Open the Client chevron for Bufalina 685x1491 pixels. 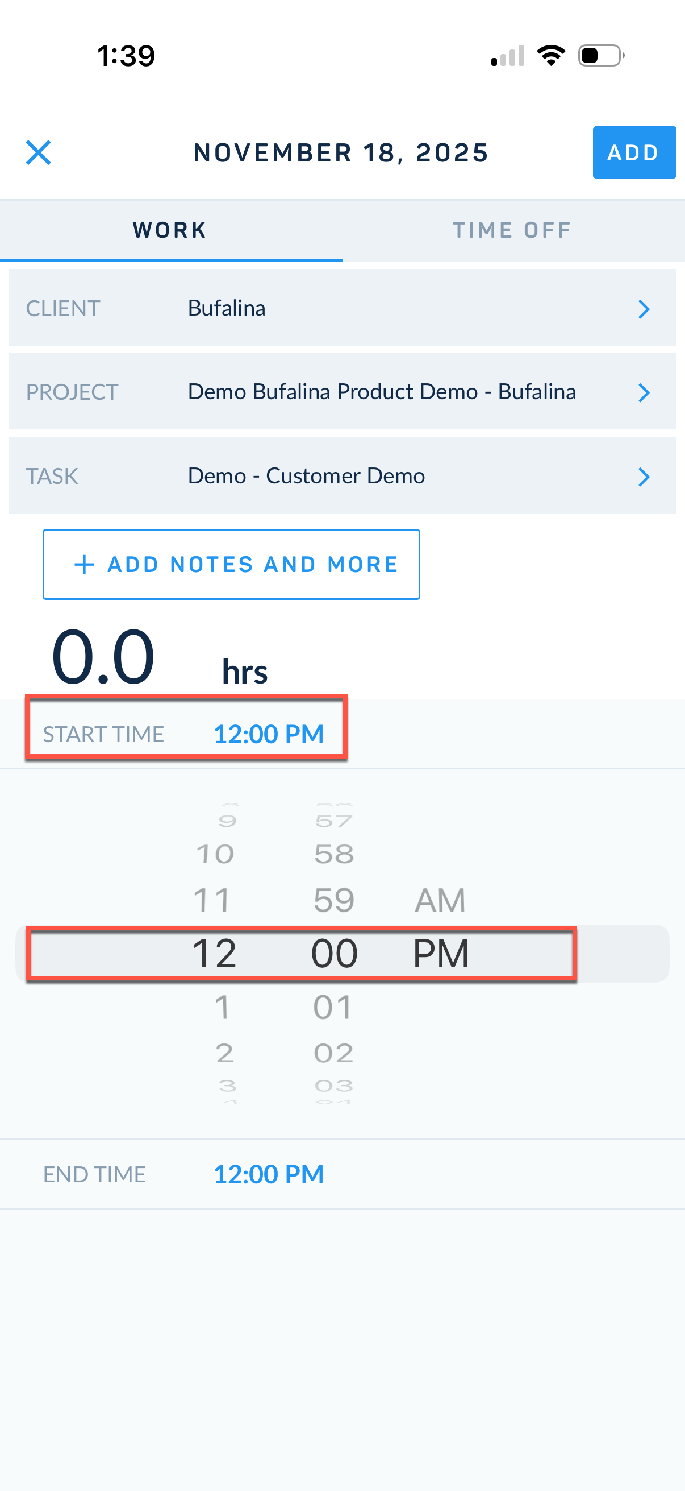644,309
